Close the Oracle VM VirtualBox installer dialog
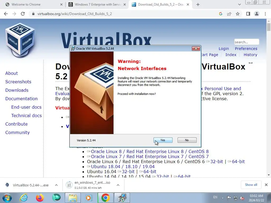 coord(196,49)
